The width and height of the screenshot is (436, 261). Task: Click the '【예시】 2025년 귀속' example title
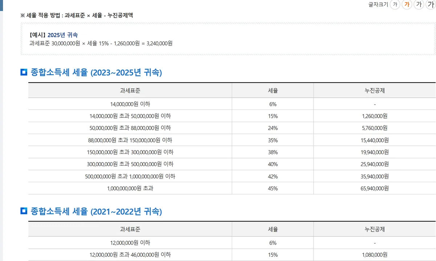53,35
